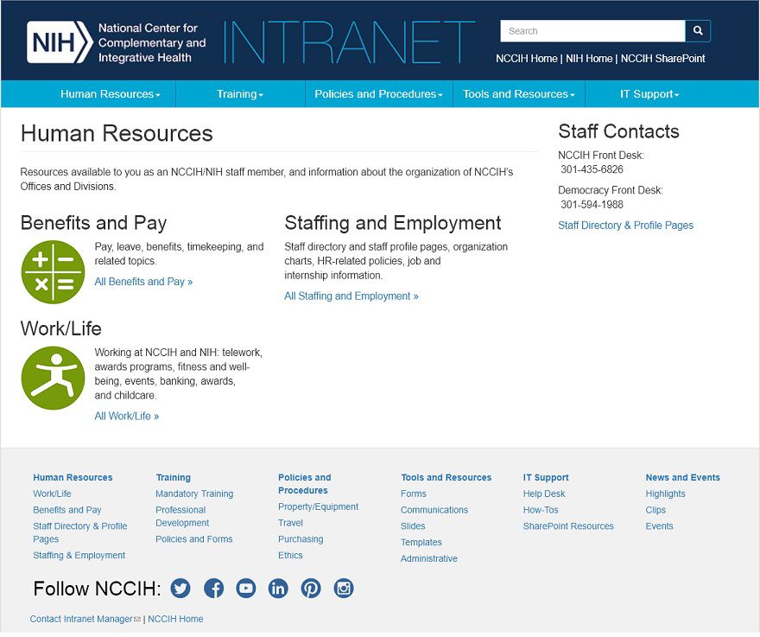Viewport: 760px width, 637px height.
Task: Open the All Benefits and Pay link
Action: [x=143, y=282]
